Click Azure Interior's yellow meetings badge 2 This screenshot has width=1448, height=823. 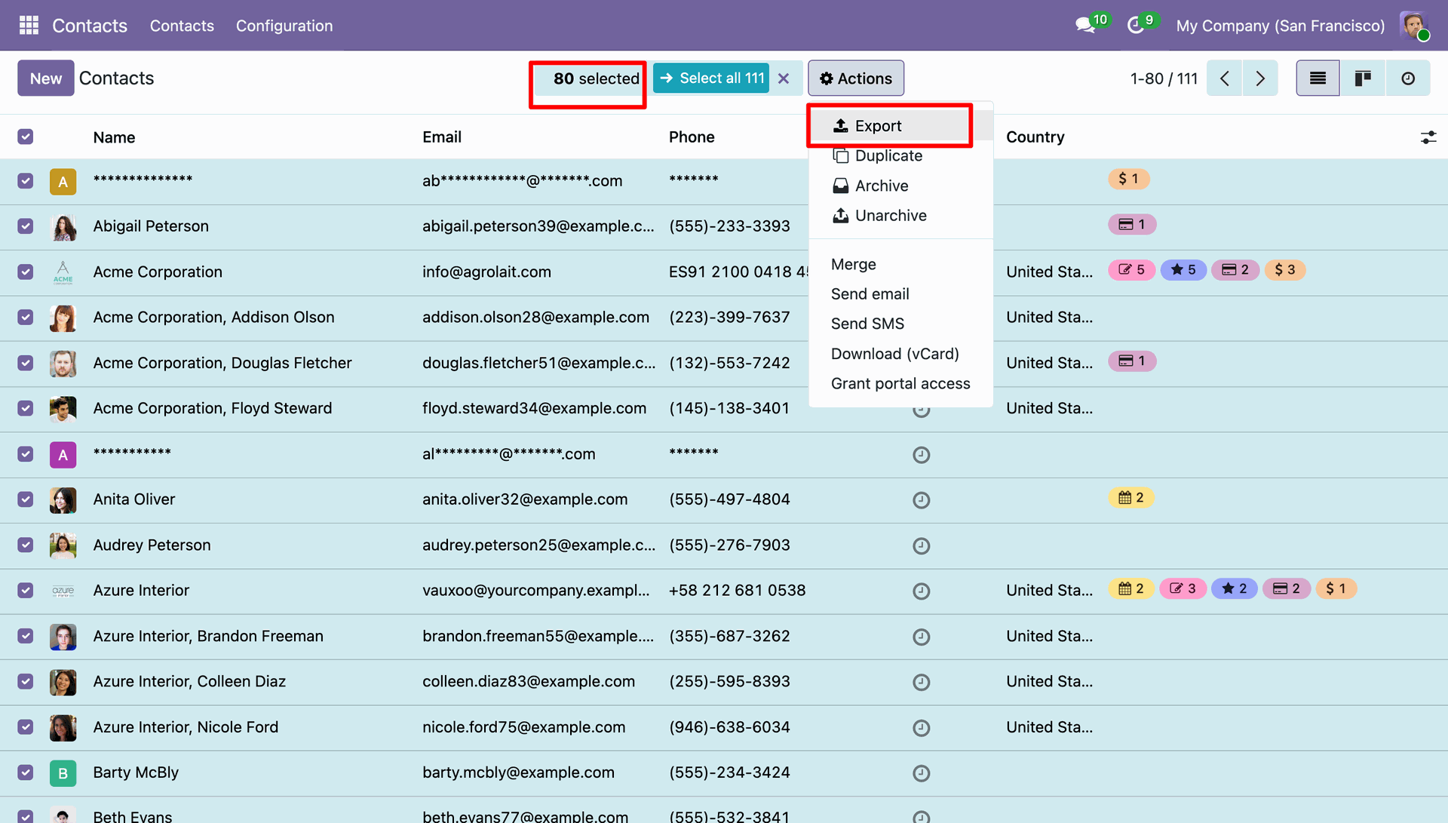tap(1131, 588)
